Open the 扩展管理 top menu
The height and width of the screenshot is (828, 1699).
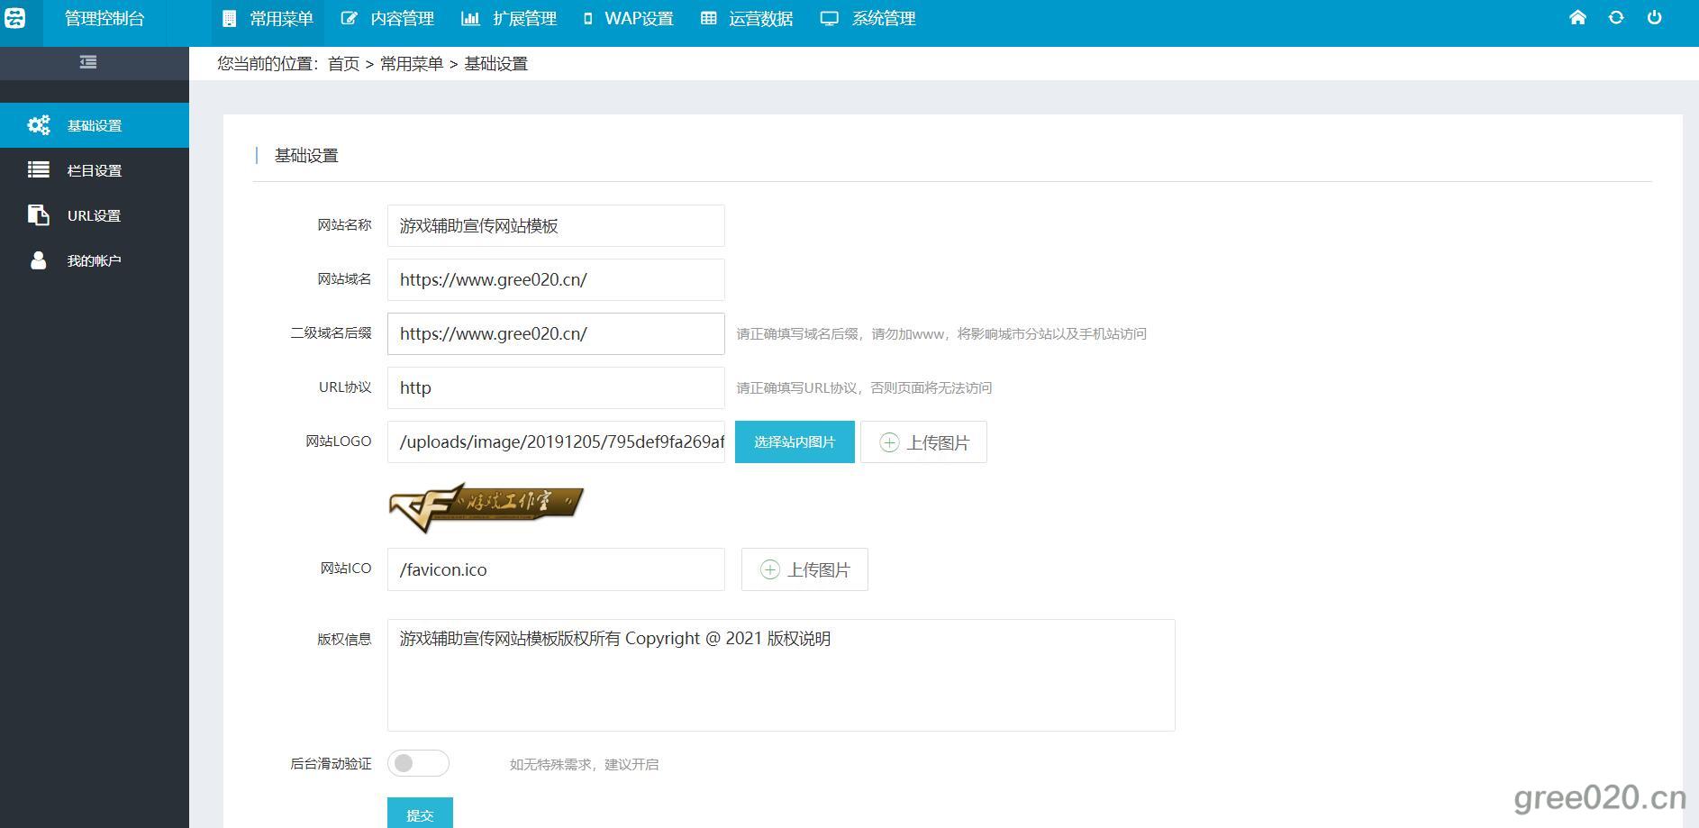(509, 19)
